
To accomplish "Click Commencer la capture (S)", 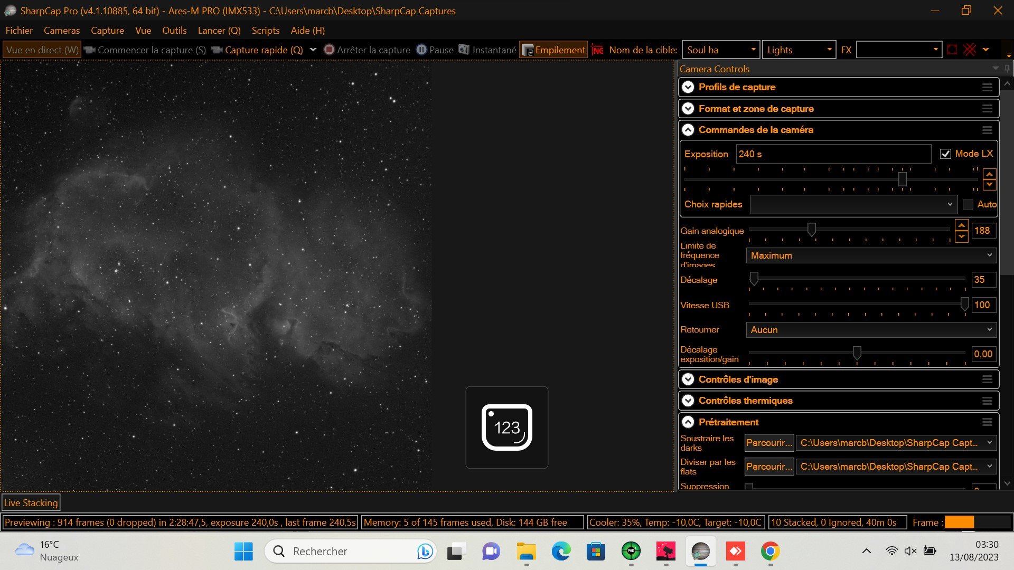I will (x=145, y=50).
